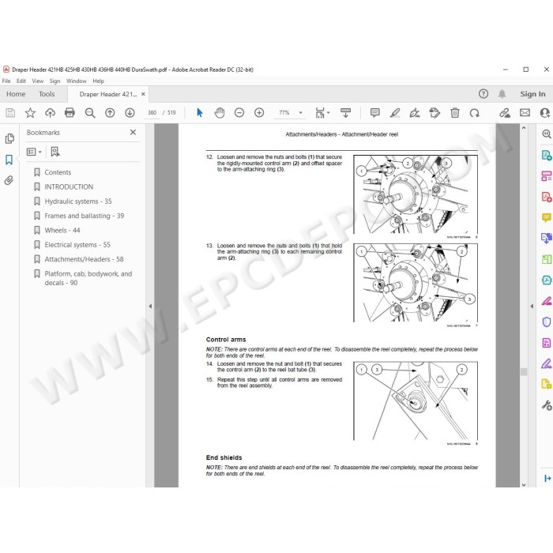The height and width of the screenshot is (553, 553).
Task: Open the Export PDF tool in sidebar
Action: [x=547, y=155]
